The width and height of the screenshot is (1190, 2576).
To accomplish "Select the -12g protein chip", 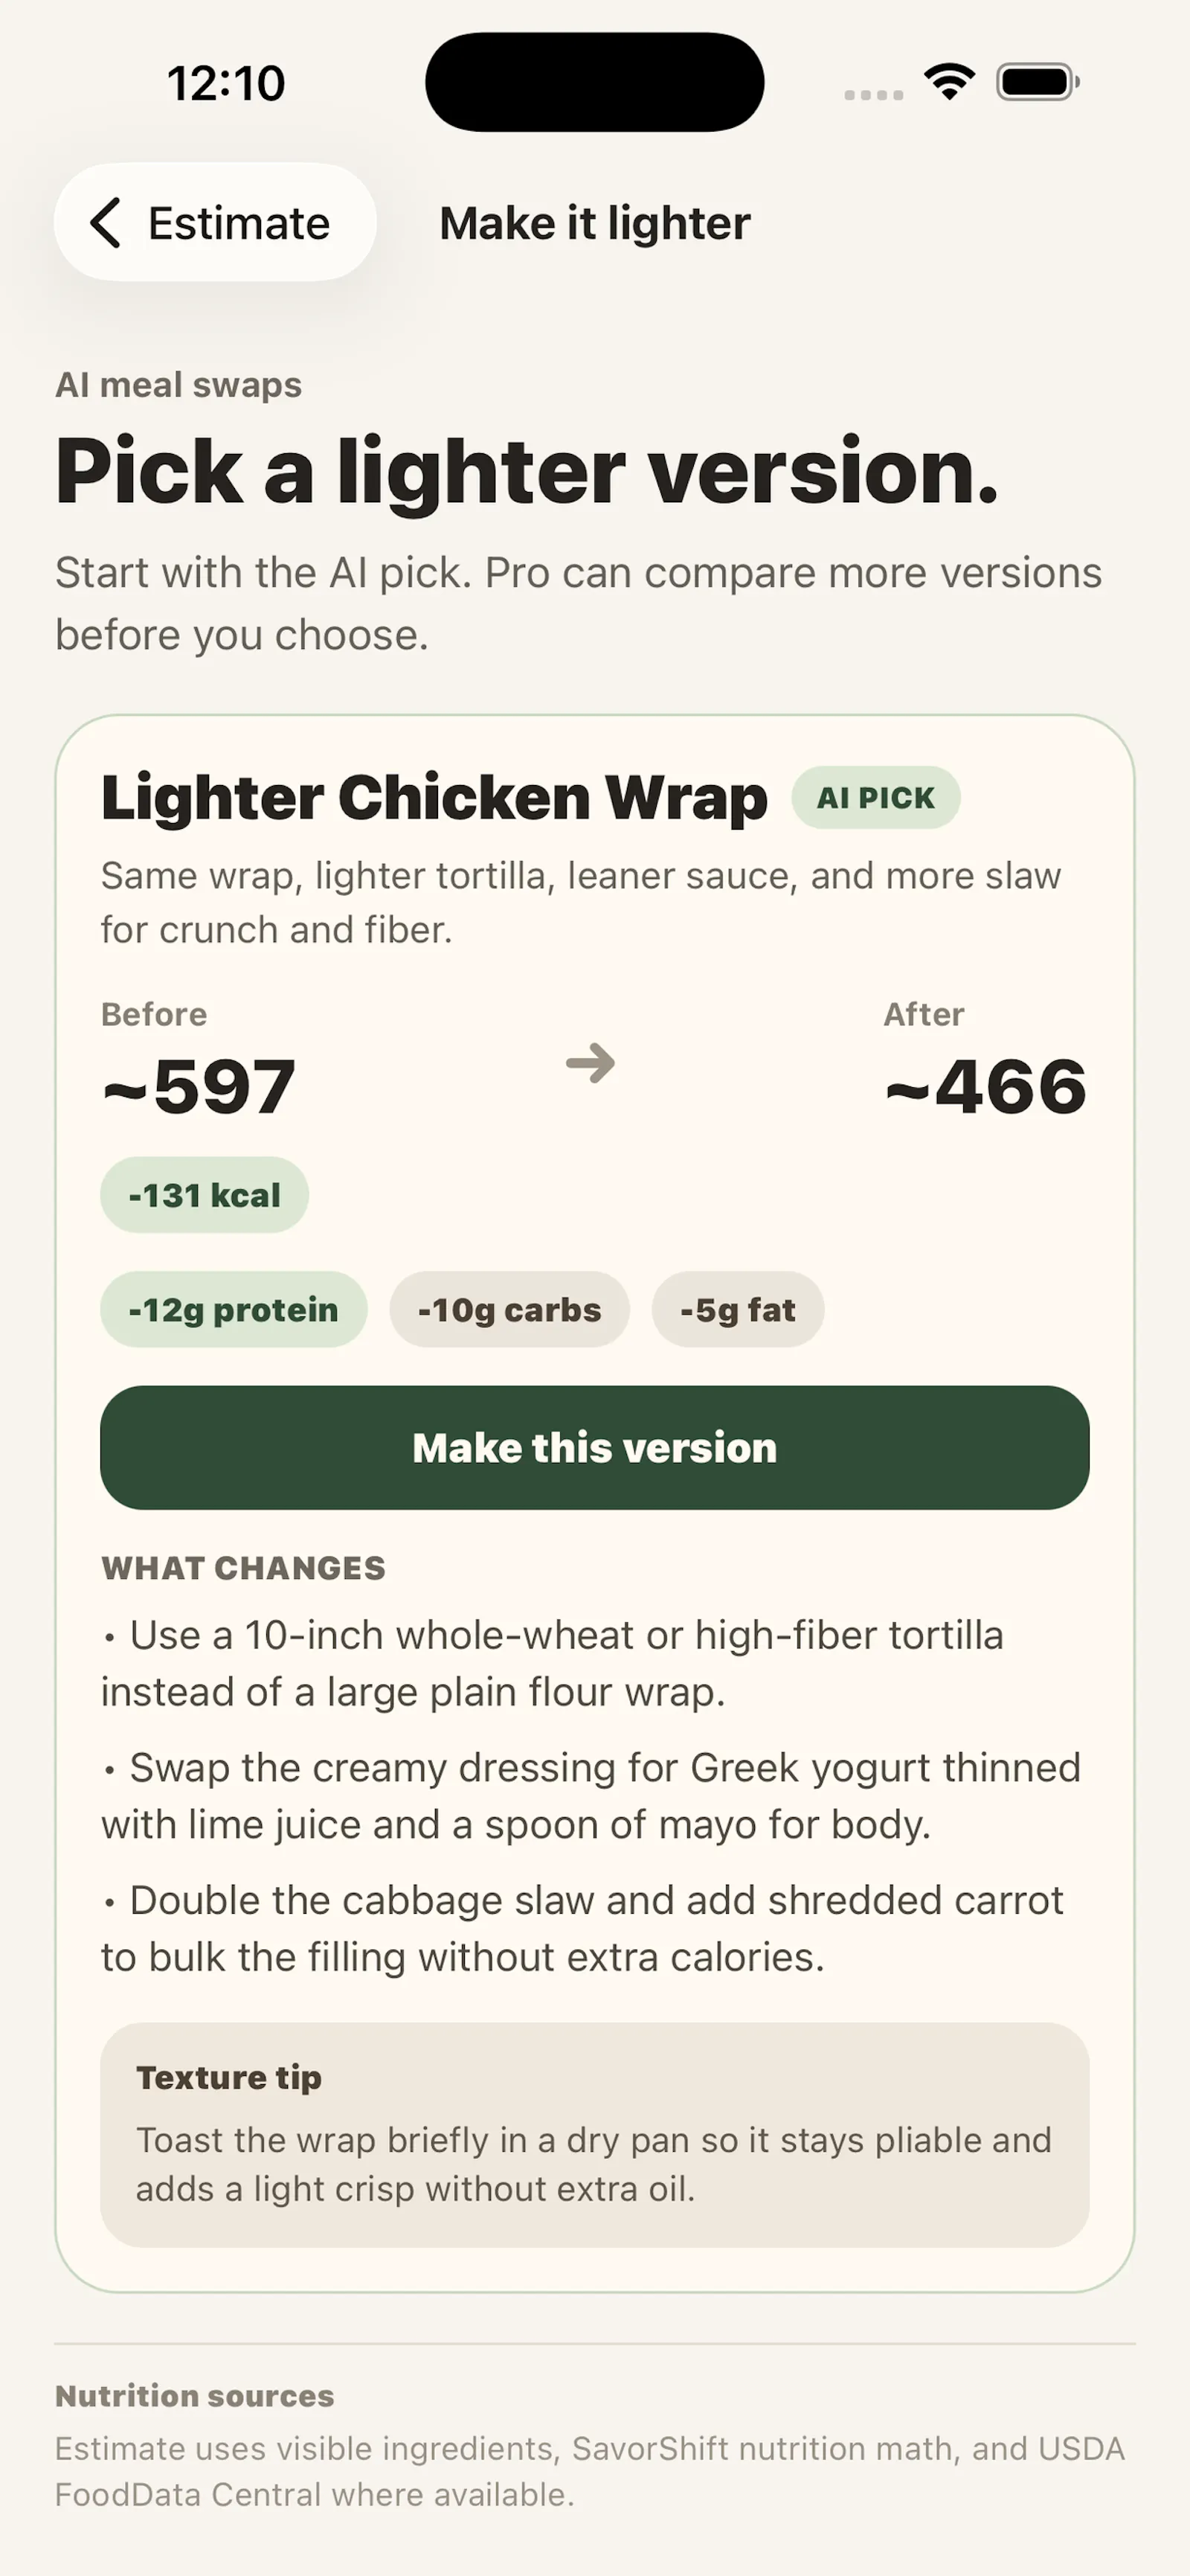I will point(234,1309).
